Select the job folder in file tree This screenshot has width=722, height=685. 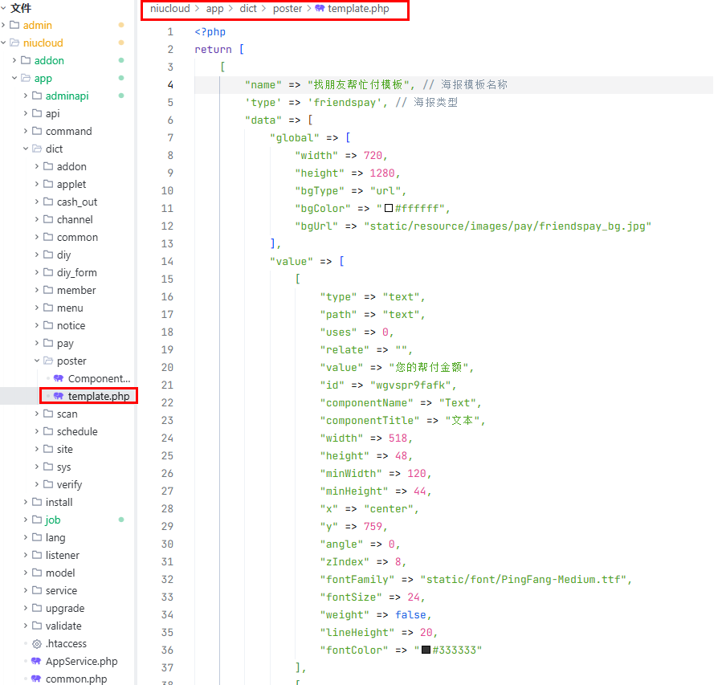[53, 520]
